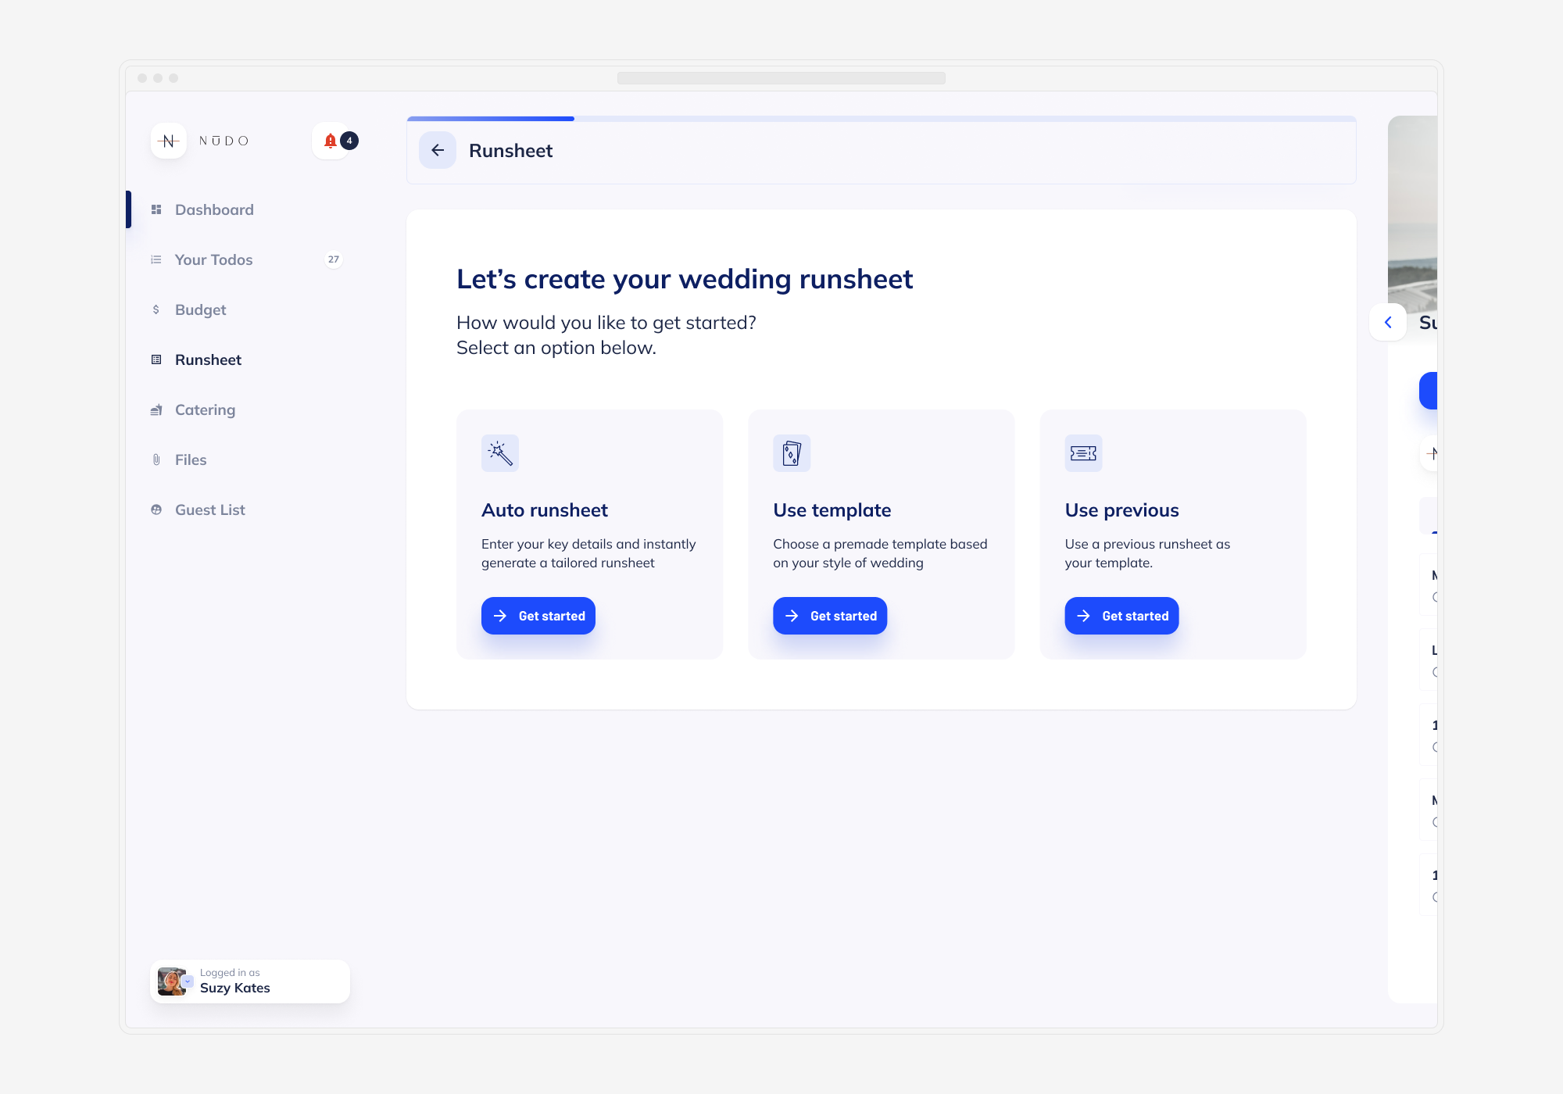
Task: Click the Use previous heading
Action: pyautogui.click(x=1121, y=510)
